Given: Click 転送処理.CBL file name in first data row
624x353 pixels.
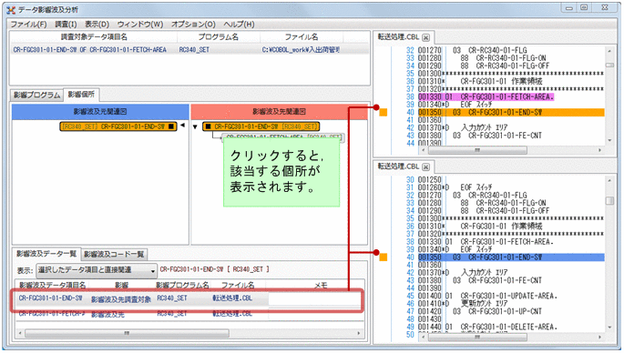Looking at the screenshot, I should pyautogui.click(x=232, y=298).
